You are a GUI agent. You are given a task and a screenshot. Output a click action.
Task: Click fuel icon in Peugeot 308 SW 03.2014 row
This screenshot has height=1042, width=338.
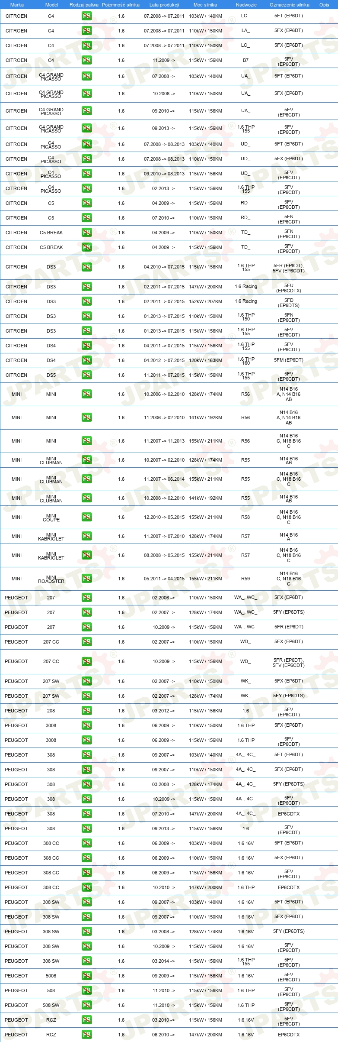[x=86, y=961]
